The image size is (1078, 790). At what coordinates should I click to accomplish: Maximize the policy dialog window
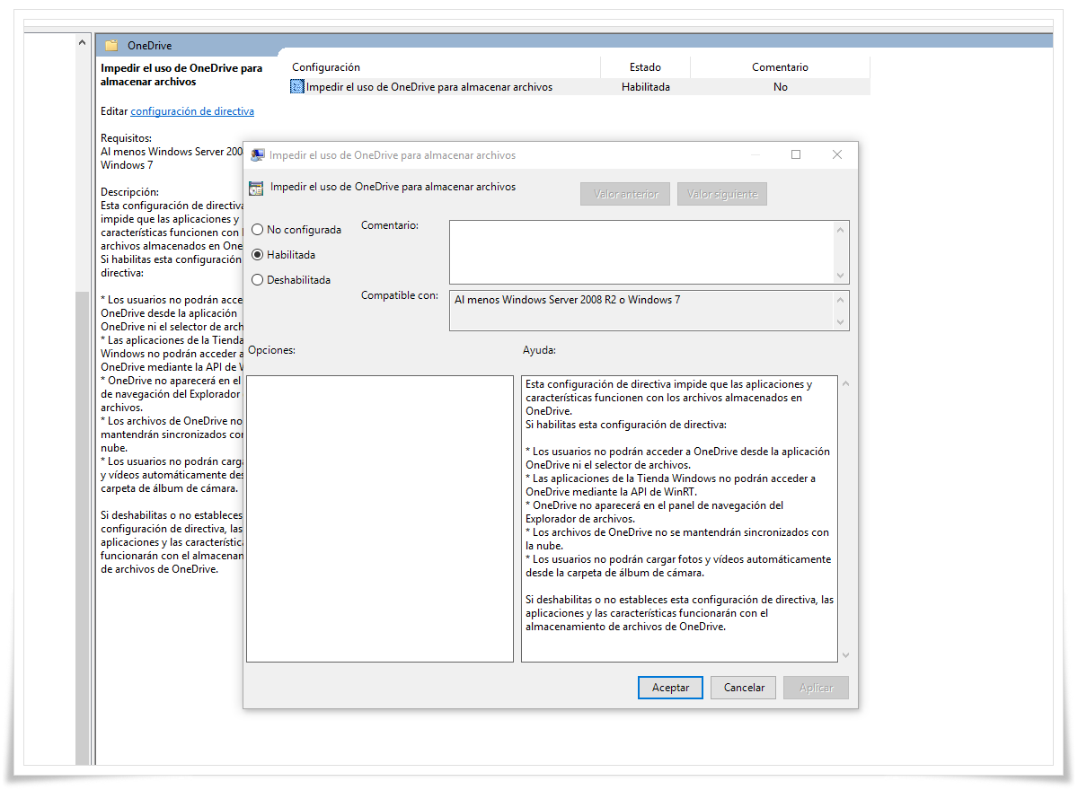(x=796, y=154)
